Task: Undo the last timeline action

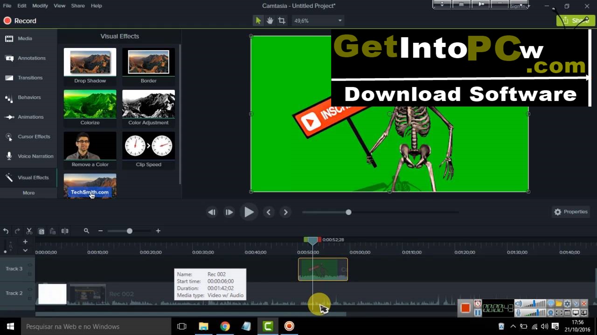Action: 6,231
